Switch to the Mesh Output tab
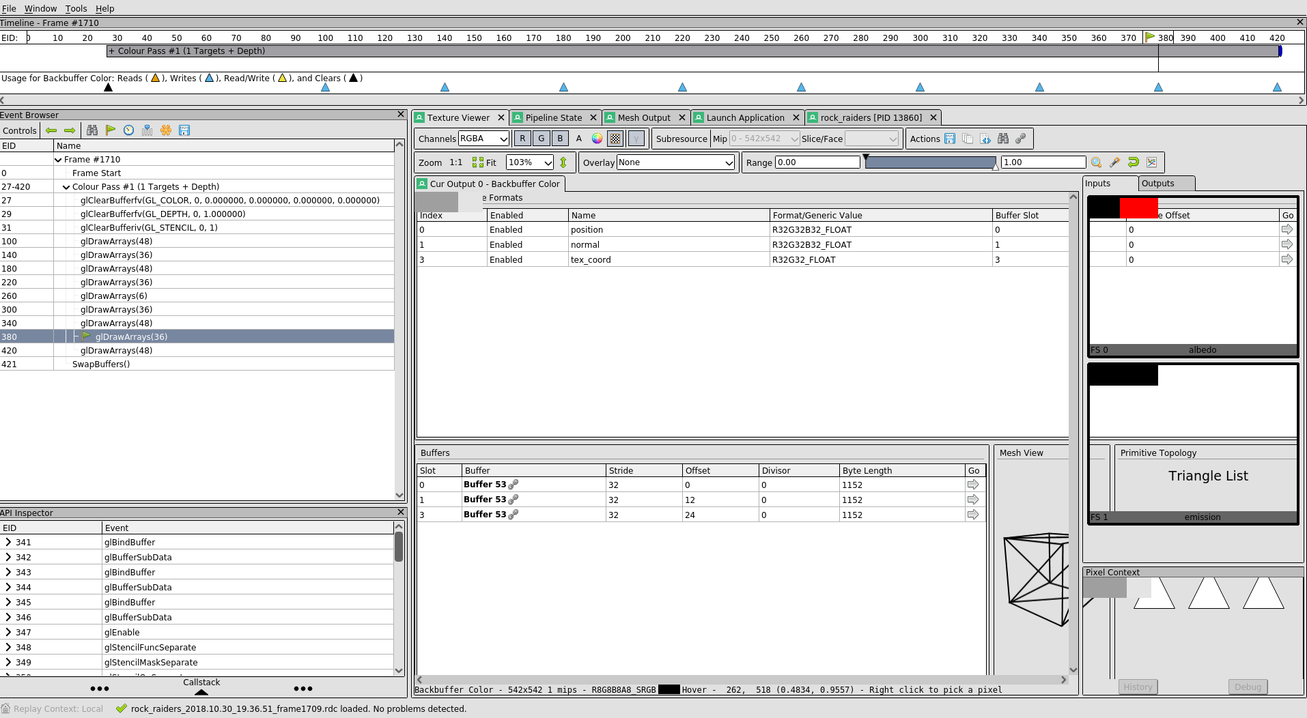 [644, 117]
